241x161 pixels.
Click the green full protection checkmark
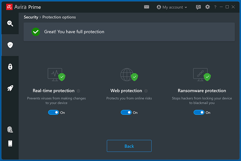click(x=36, y=32)
